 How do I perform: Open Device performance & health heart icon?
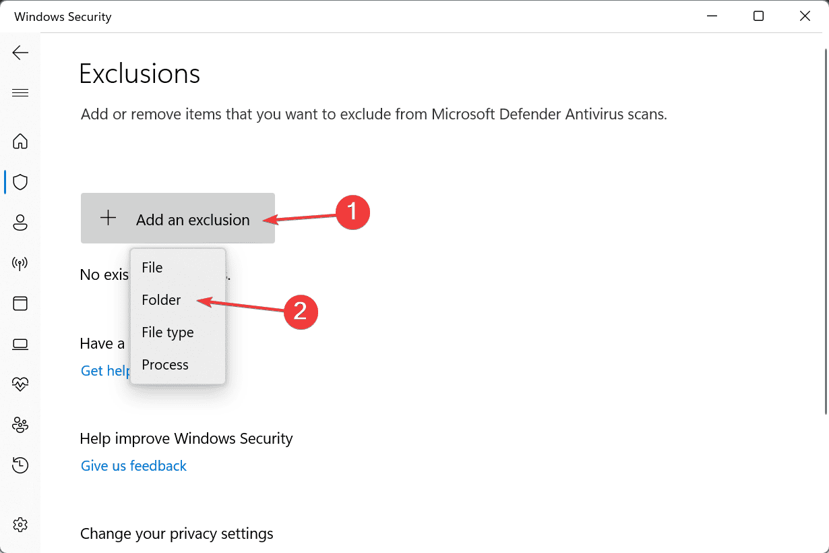20,384
